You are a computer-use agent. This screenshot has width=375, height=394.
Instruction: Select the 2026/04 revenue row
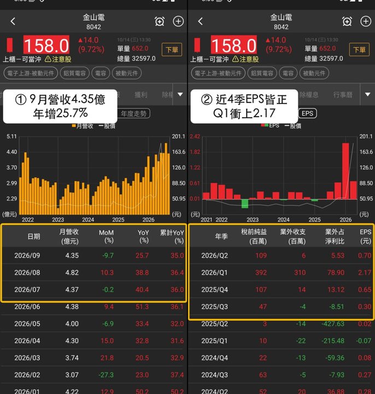tap(93, 341)
